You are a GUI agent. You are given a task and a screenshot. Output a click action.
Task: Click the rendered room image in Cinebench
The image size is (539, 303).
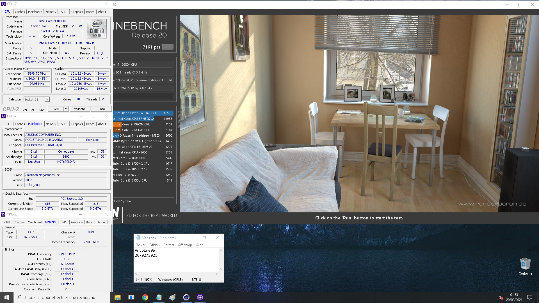tap(359, 113)
